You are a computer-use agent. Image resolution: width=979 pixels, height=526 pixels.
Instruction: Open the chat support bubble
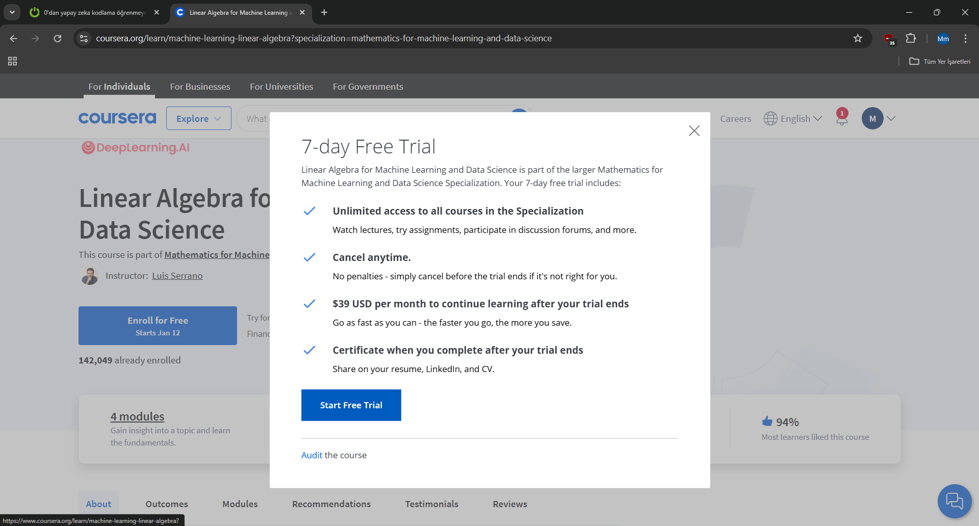pos(955,501)
